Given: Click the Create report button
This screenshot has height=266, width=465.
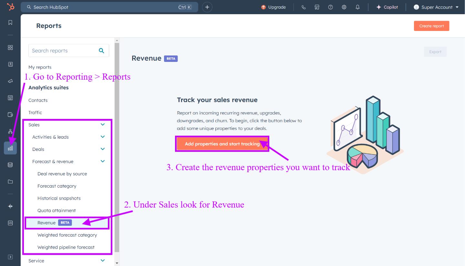Looking at the screenshot, I should click(x=431, y=26).
